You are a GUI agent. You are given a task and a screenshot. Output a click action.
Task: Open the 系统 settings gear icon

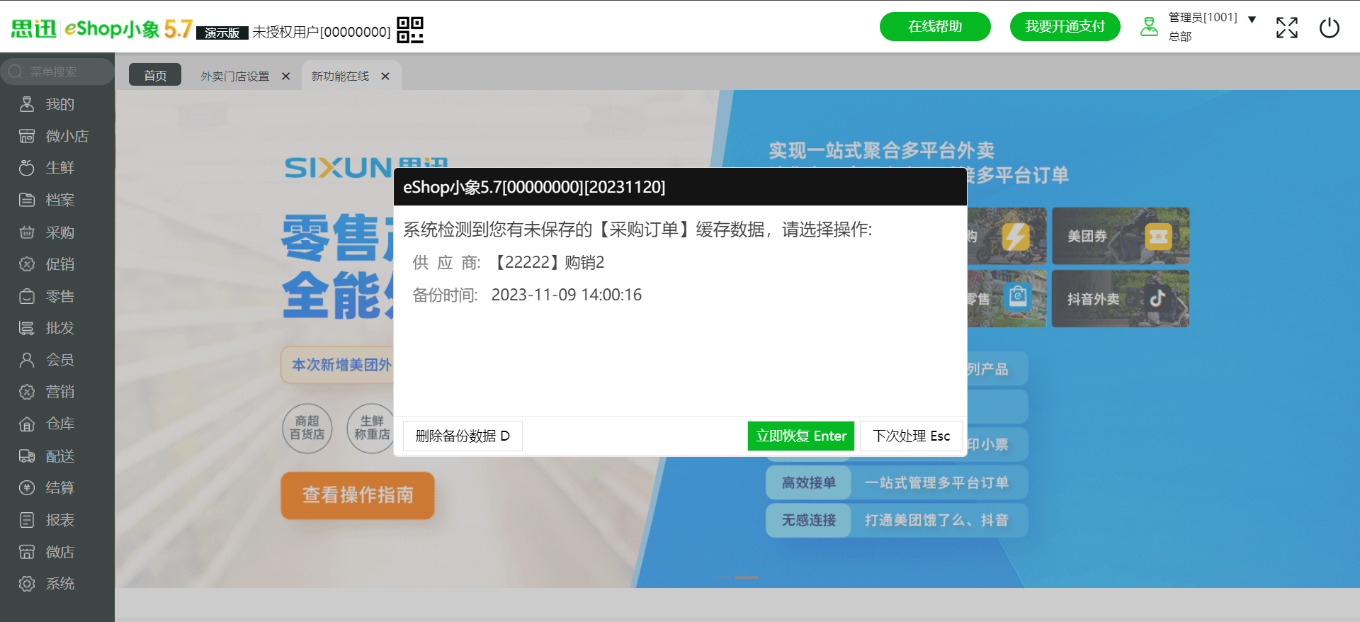pyautogui.click(x=27, y=584)
